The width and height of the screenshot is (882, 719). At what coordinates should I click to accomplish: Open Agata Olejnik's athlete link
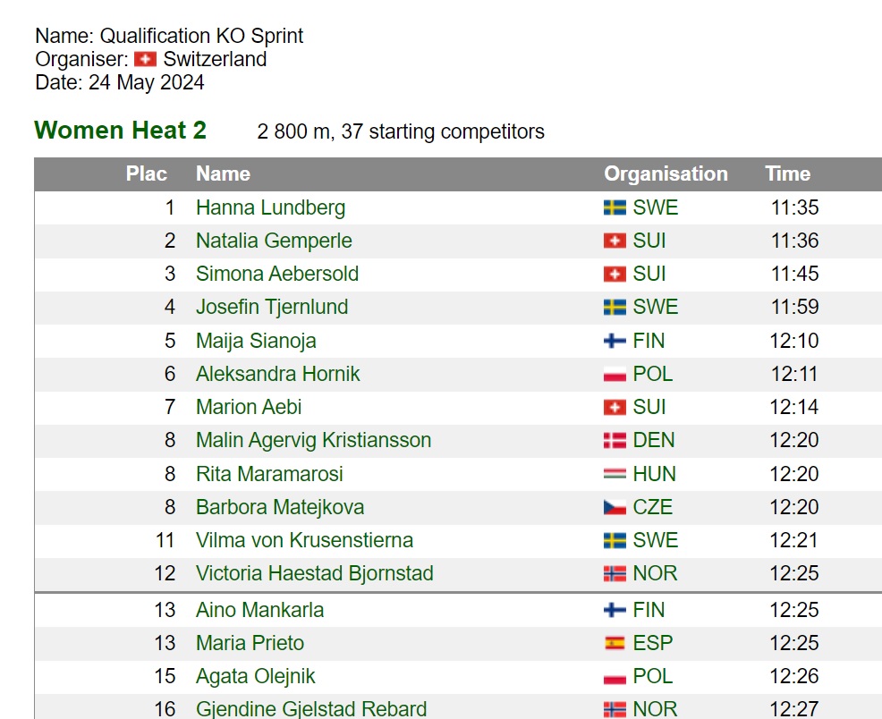255,676
